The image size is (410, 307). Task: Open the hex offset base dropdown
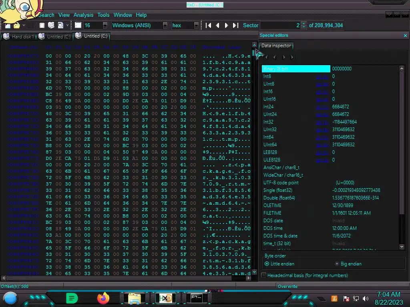coord(196,25)
